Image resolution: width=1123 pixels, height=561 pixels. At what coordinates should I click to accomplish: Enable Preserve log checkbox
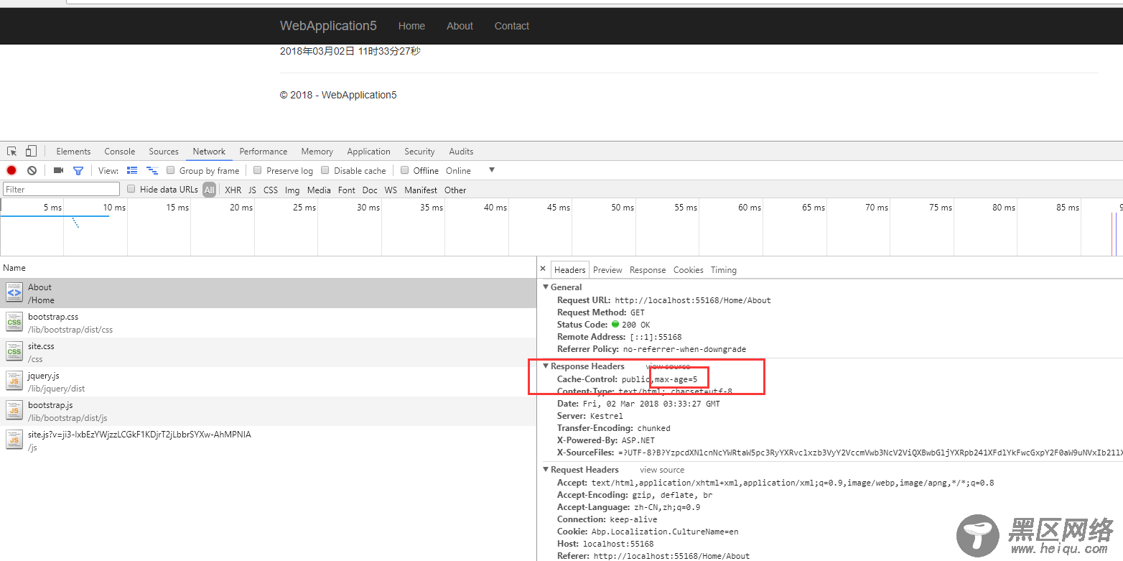258,170
